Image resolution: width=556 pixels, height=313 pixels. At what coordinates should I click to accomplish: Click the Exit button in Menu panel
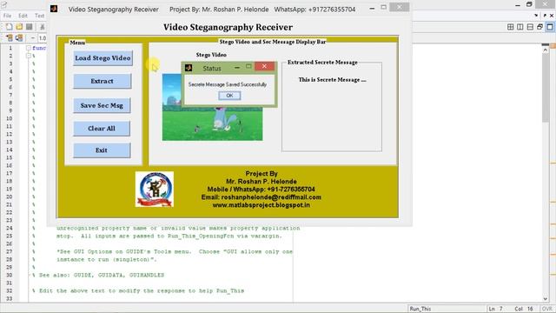pos(102,150)
